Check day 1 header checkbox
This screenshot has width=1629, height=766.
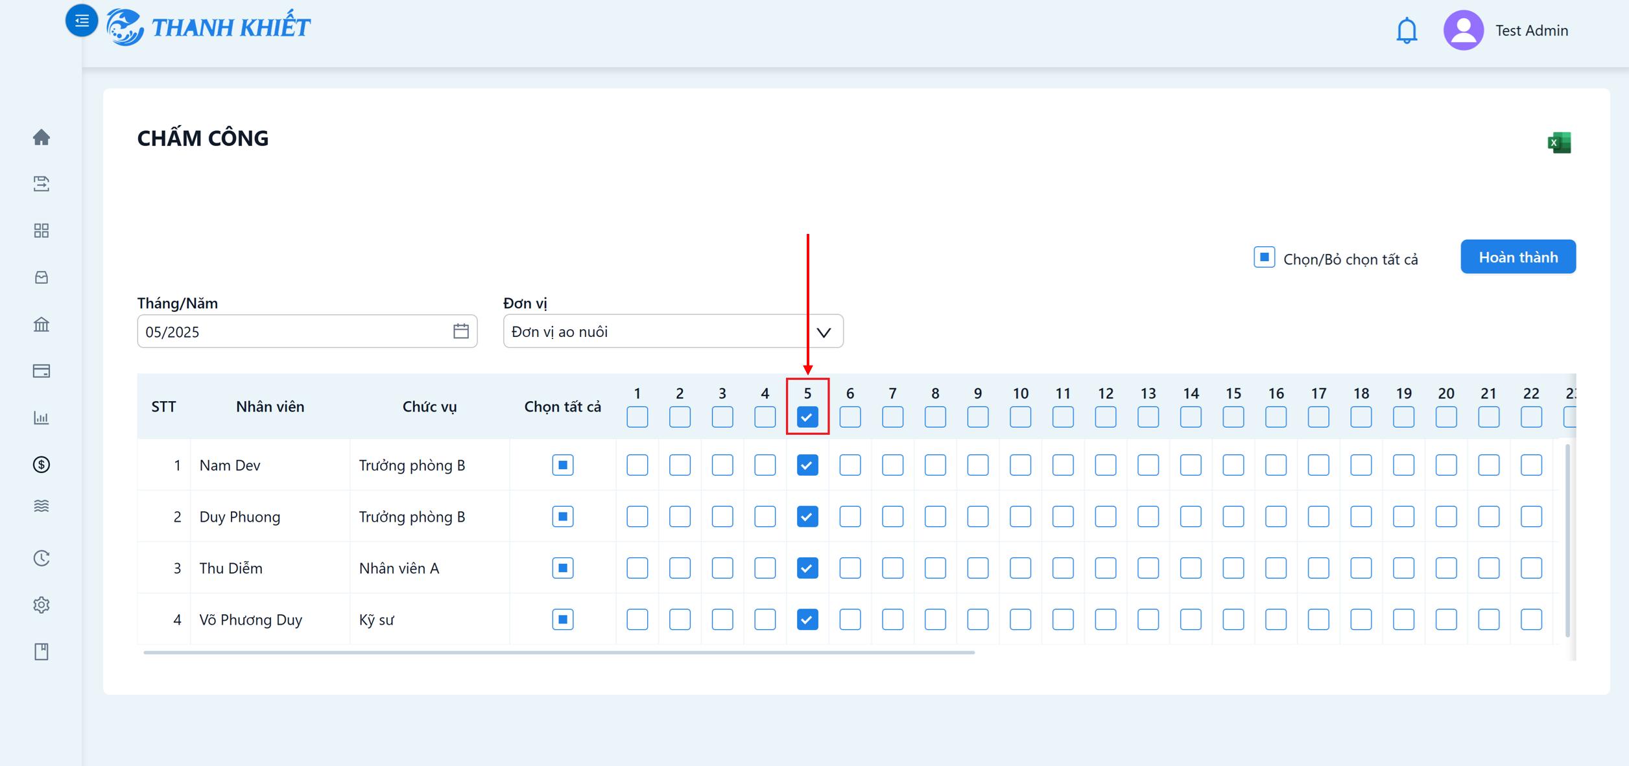pos(637,417)
